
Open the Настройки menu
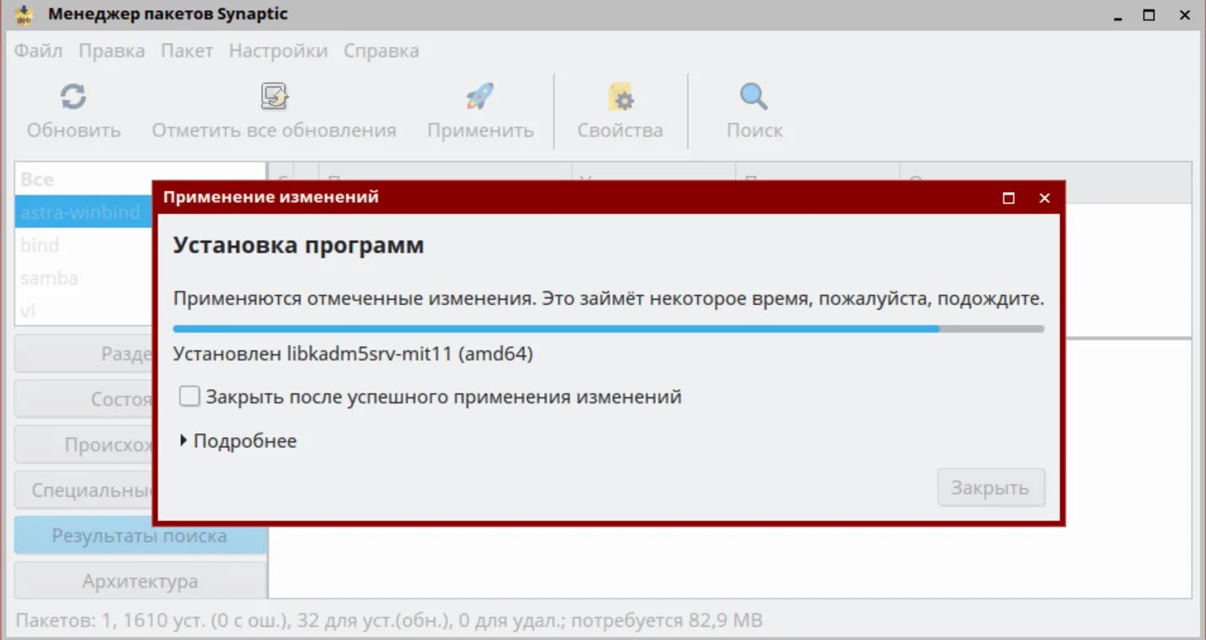click(278, 51)
